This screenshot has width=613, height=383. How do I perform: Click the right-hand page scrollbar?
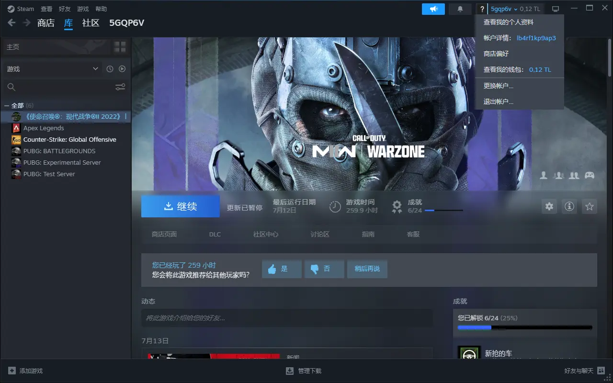(610, 57)
